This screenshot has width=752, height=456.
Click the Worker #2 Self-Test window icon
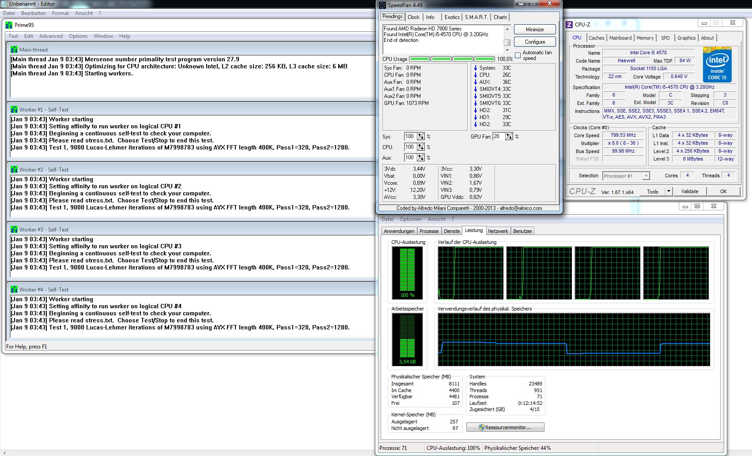coord(14,170)
